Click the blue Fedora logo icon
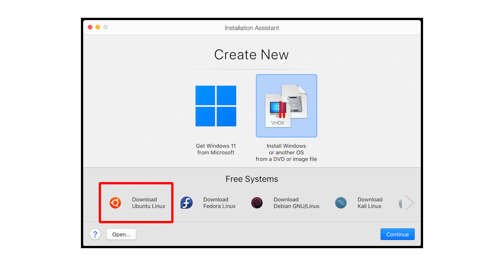 (186, 203)
